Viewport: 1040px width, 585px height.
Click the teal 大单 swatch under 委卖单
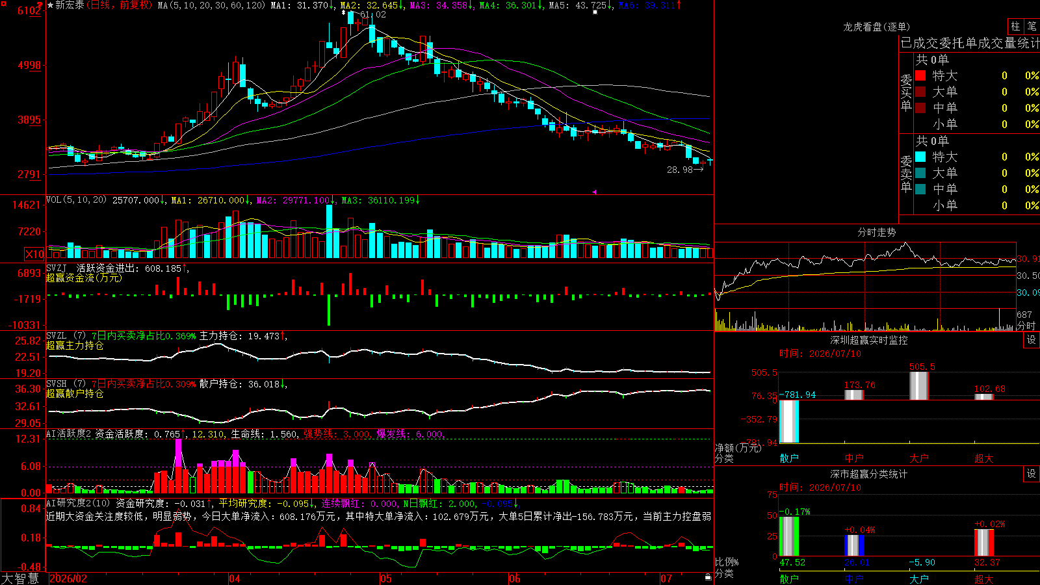tap(920, 173)
